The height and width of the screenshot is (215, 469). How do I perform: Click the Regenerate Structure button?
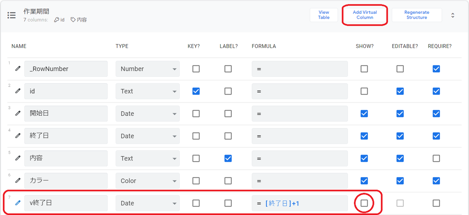[417, 15]
